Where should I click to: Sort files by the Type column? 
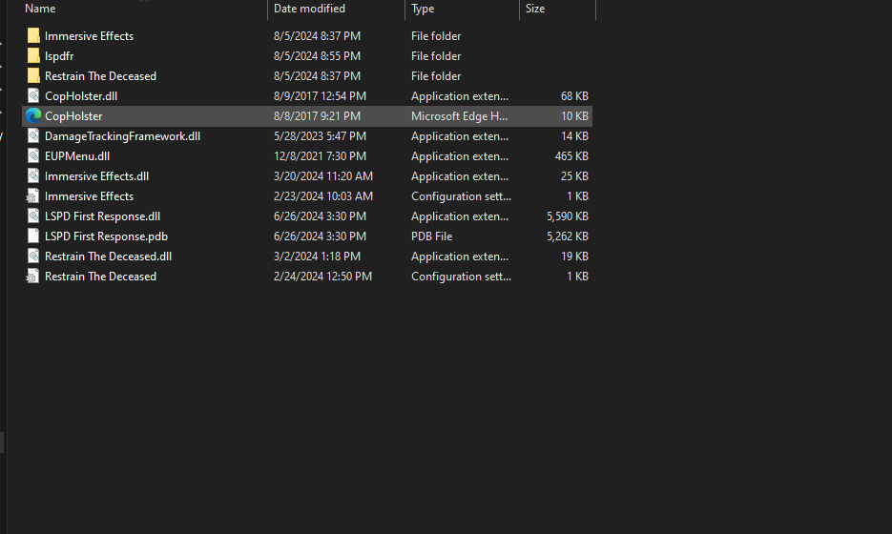pyautogui.click(x=423, y=9)
